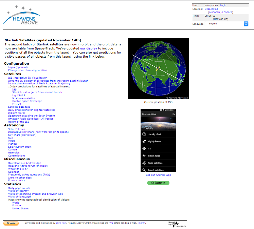
Task: Open the Unspecified location link
Action: [211, 9]
